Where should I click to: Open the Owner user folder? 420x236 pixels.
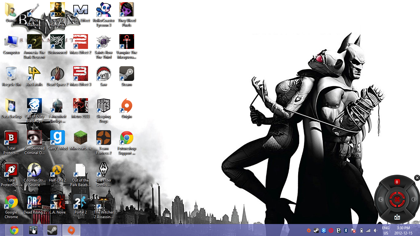tap(11, 13)
